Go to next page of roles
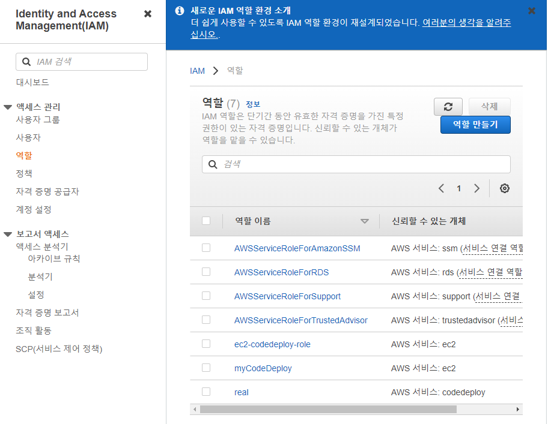 click(x=476, y=188)
